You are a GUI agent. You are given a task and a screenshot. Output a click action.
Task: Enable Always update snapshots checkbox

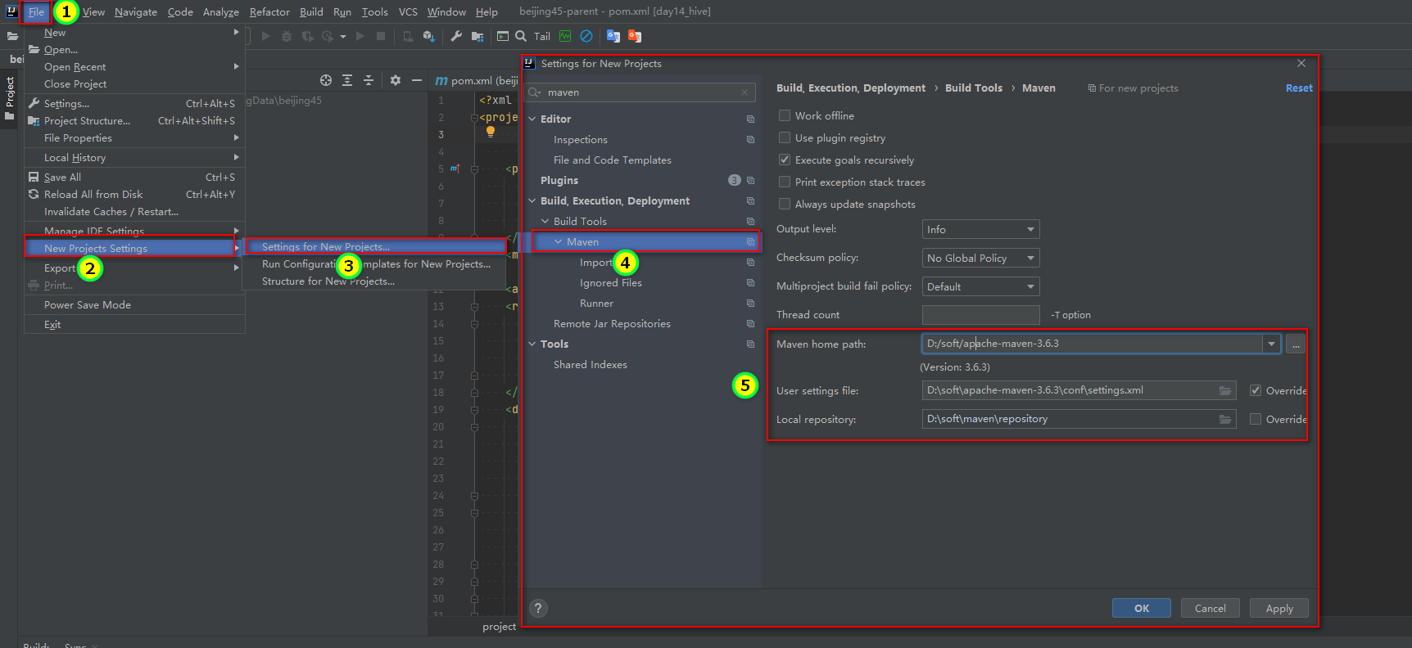coord(785,204)
